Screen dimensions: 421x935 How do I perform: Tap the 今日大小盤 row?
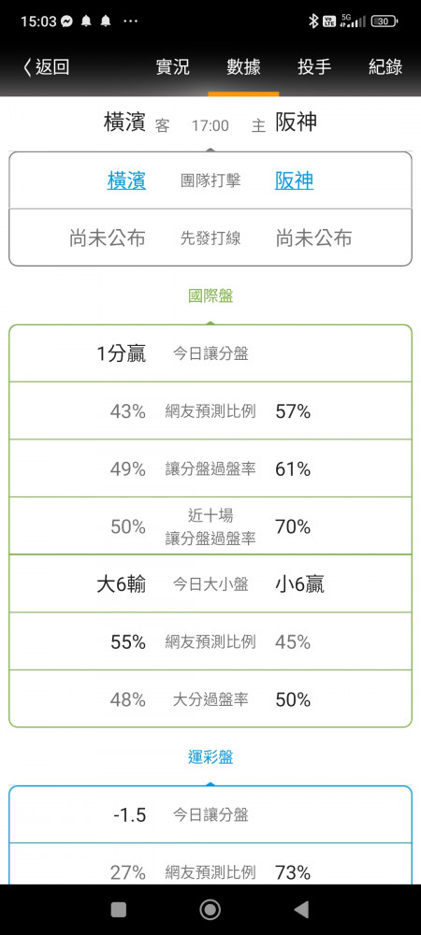point(210,584)
